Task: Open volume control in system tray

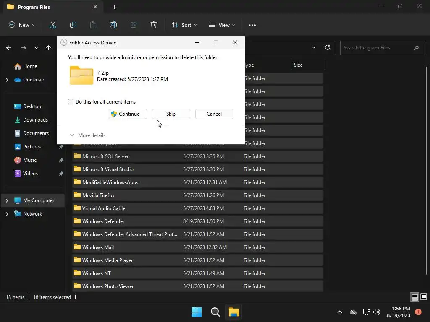Action: [377, 312]
